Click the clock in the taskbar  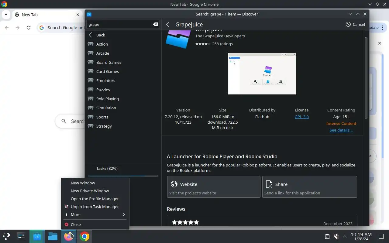(x=361, y=236)
